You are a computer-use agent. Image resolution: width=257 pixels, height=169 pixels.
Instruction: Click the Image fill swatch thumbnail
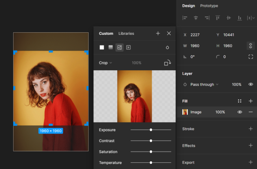pyautogui.click(x=185, y=112)
